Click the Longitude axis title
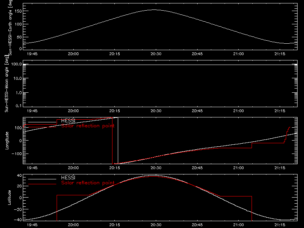The width and height of the screenshot is (304, 228). pyautogui.click(x=7, y=141)
